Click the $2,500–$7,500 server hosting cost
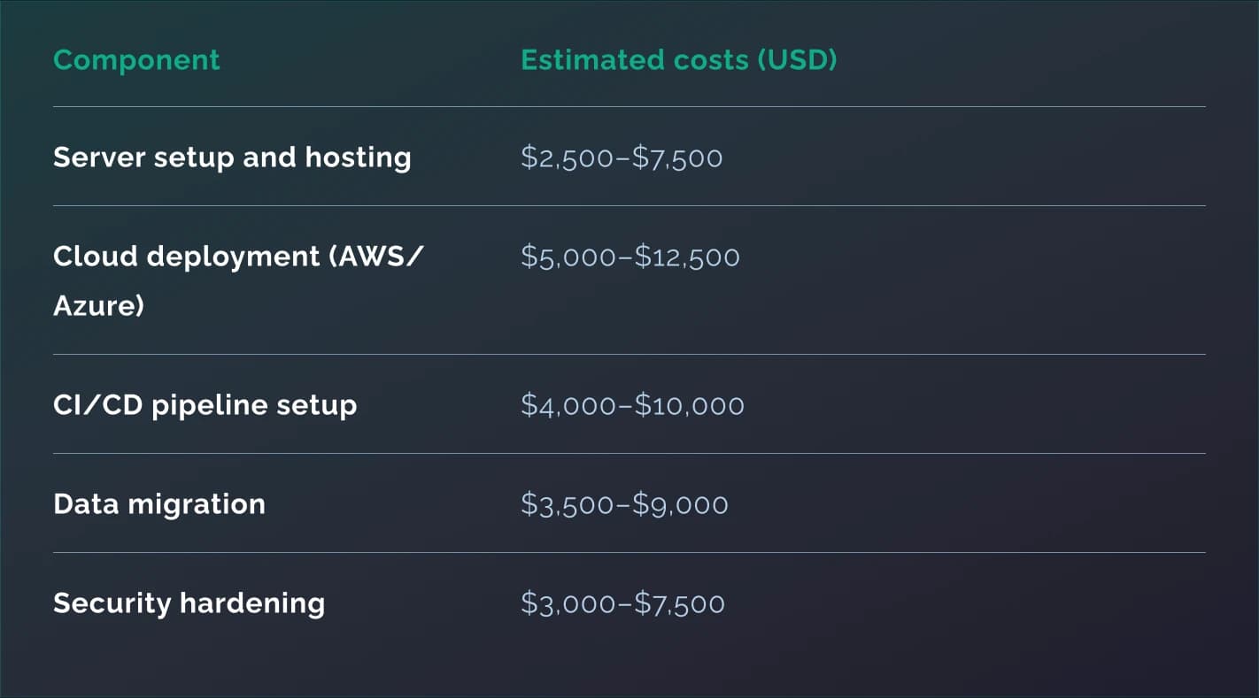Screen dimensions: 1259x698 (x=622, y=157)
